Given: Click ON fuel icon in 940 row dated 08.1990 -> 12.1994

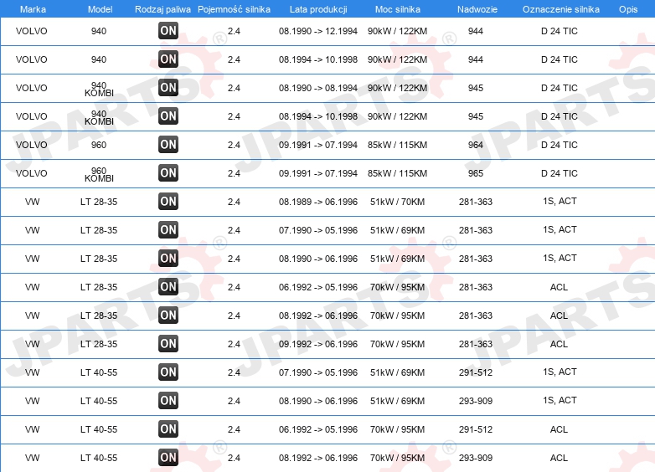Looking at the screenshot, I should tap(168, 30).
